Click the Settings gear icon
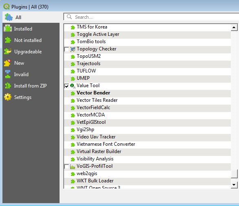 coord(8,97)
